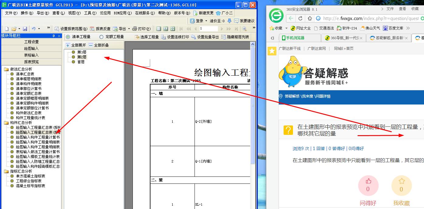Click the 问得好 thumbs-up button
The width and height of the screenshot is (424, 209).
tap(368, 185)
